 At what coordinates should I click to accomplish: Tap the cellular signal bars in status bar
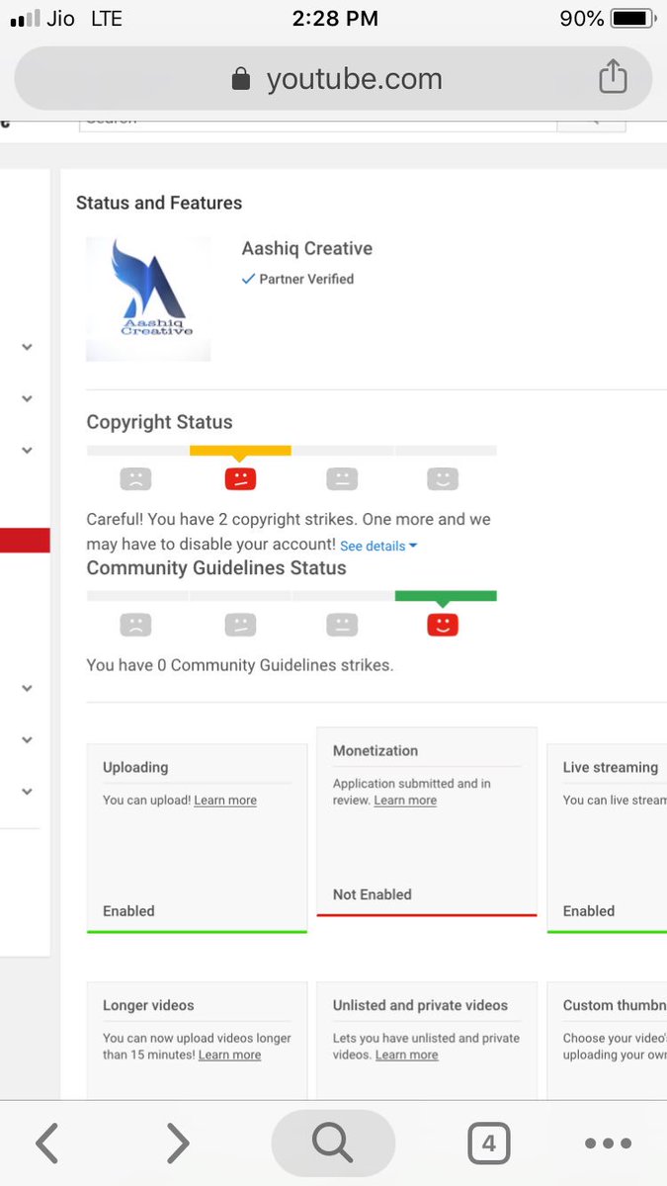(24, 19)
